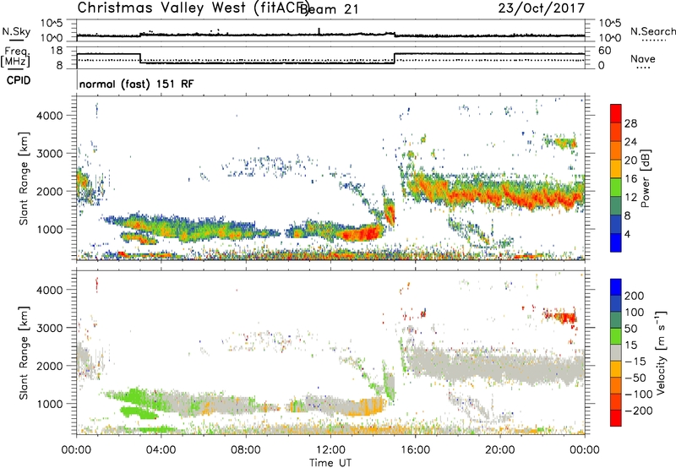Click the red velocity patch near 23:00 at 3000 km
The width and height of the screenshot is (676, 468).
565,318
